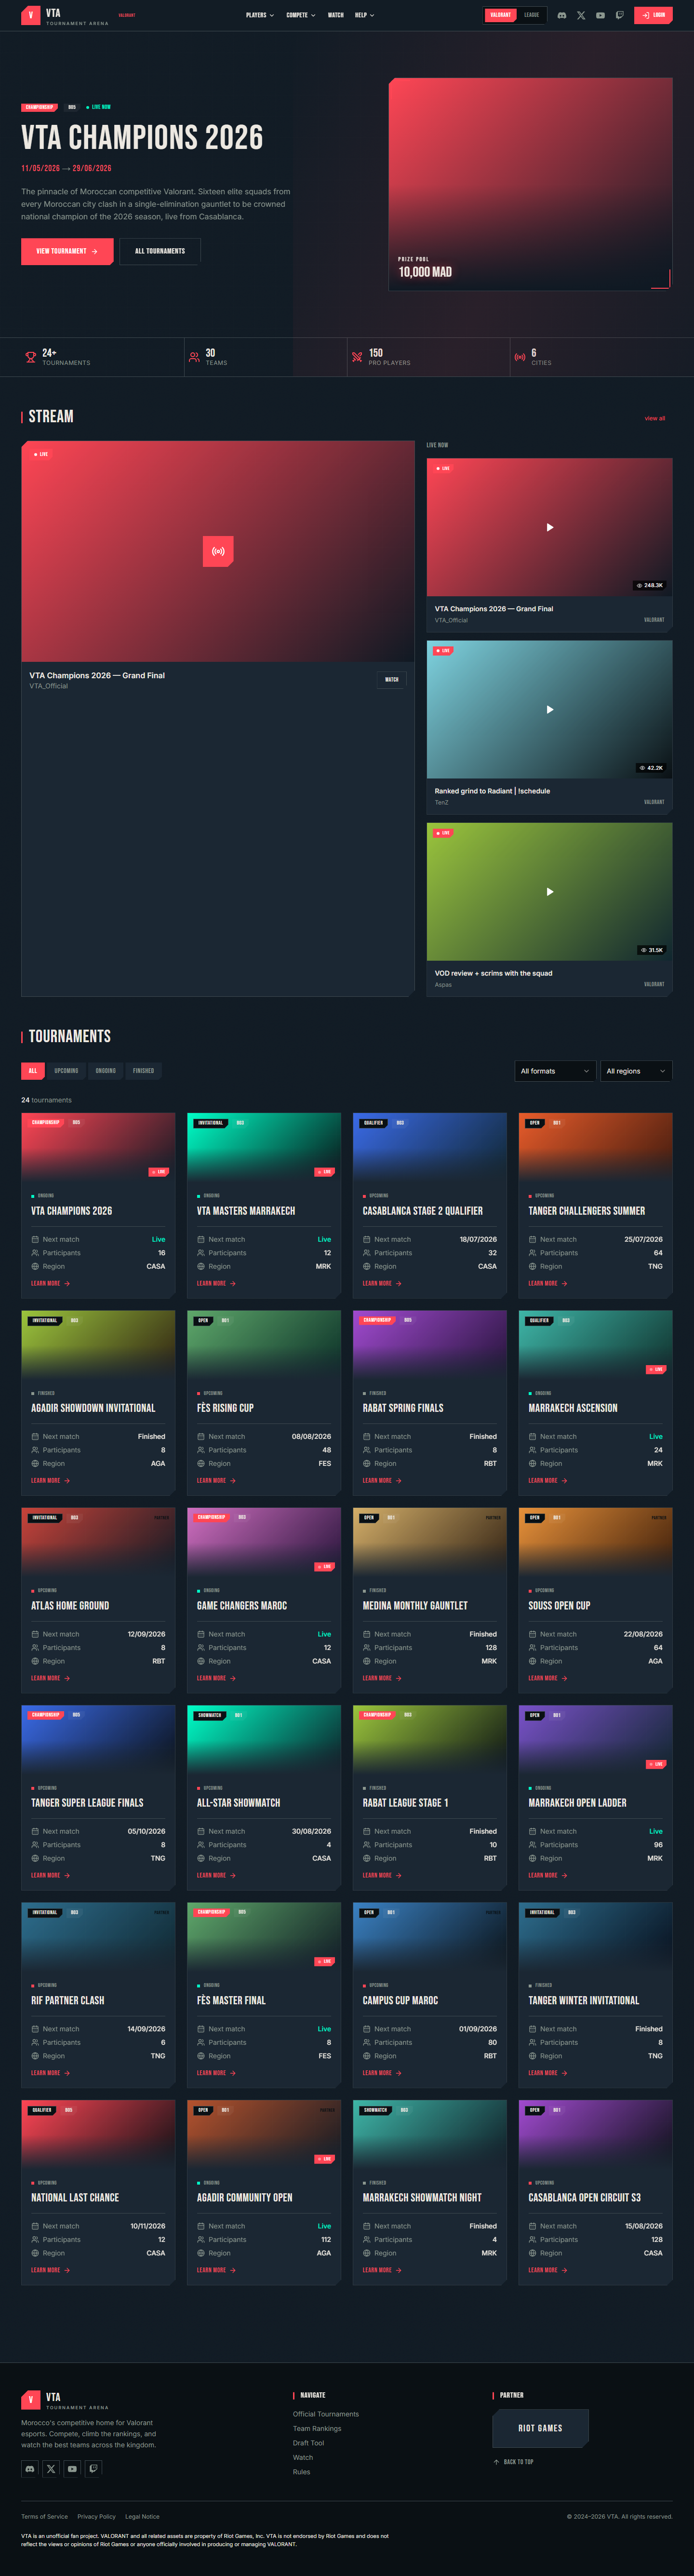Click the Legal Notice link
This screenshot has height=2576, width=694.
point(142,2516)
